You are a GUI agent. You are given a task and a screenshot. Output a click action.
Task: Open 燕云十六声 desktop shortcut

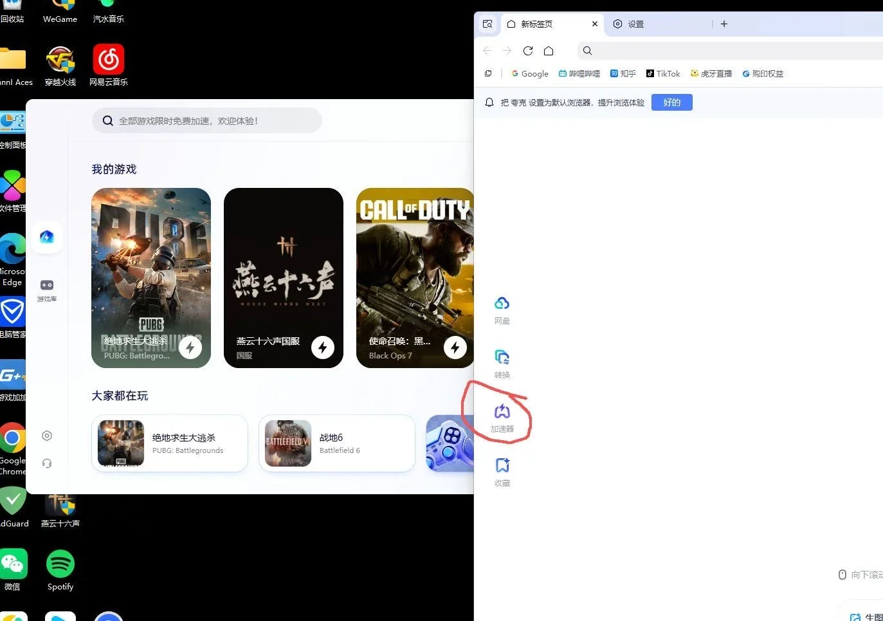point(60,510)
